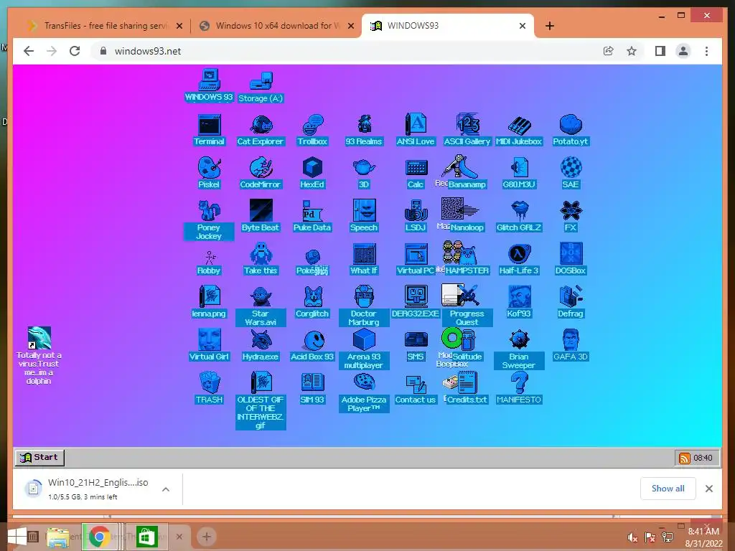Click the RSS feed tray icon
Image resolution: width=735 pixels, height=551 pixels.
(684, 458)
